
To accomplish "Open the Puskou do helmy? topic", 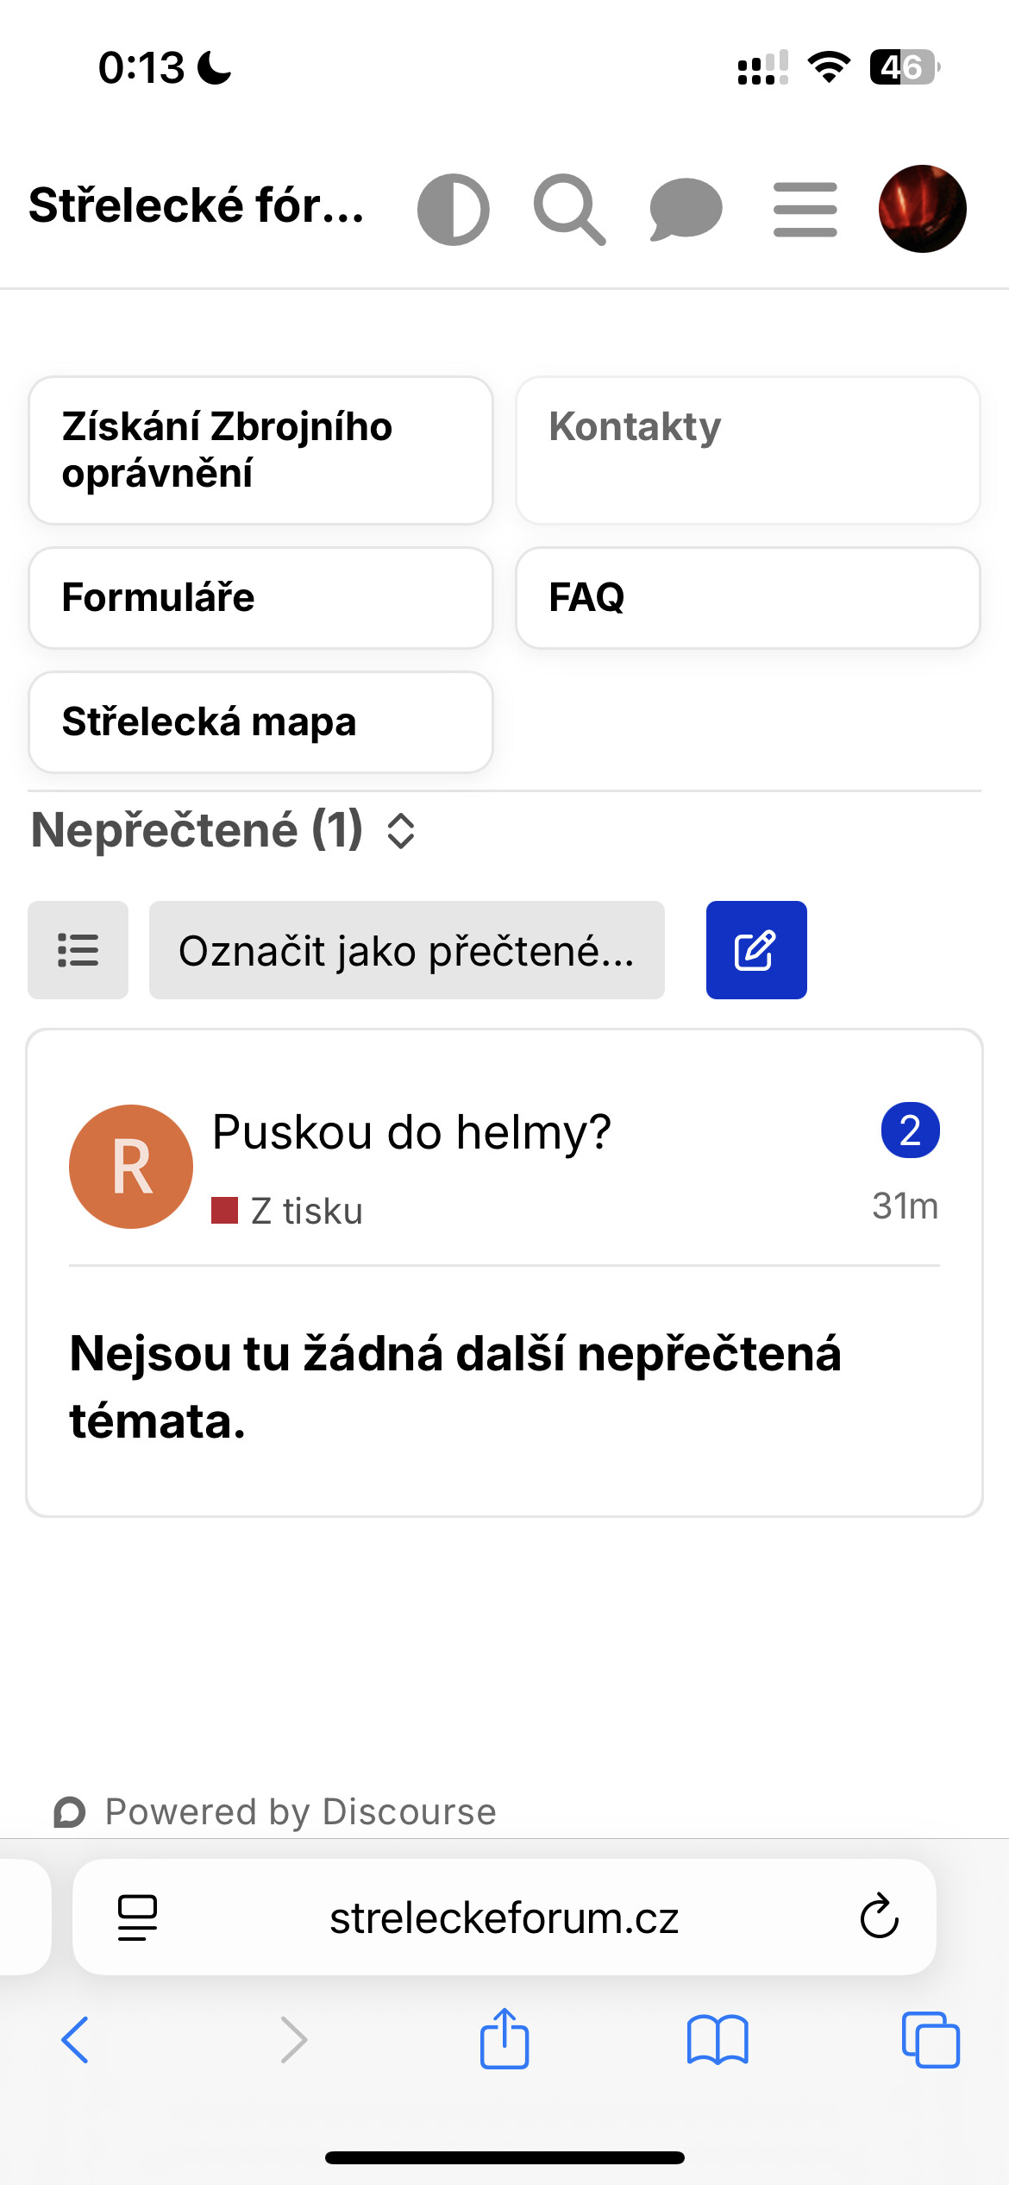I will point(411,1131).
